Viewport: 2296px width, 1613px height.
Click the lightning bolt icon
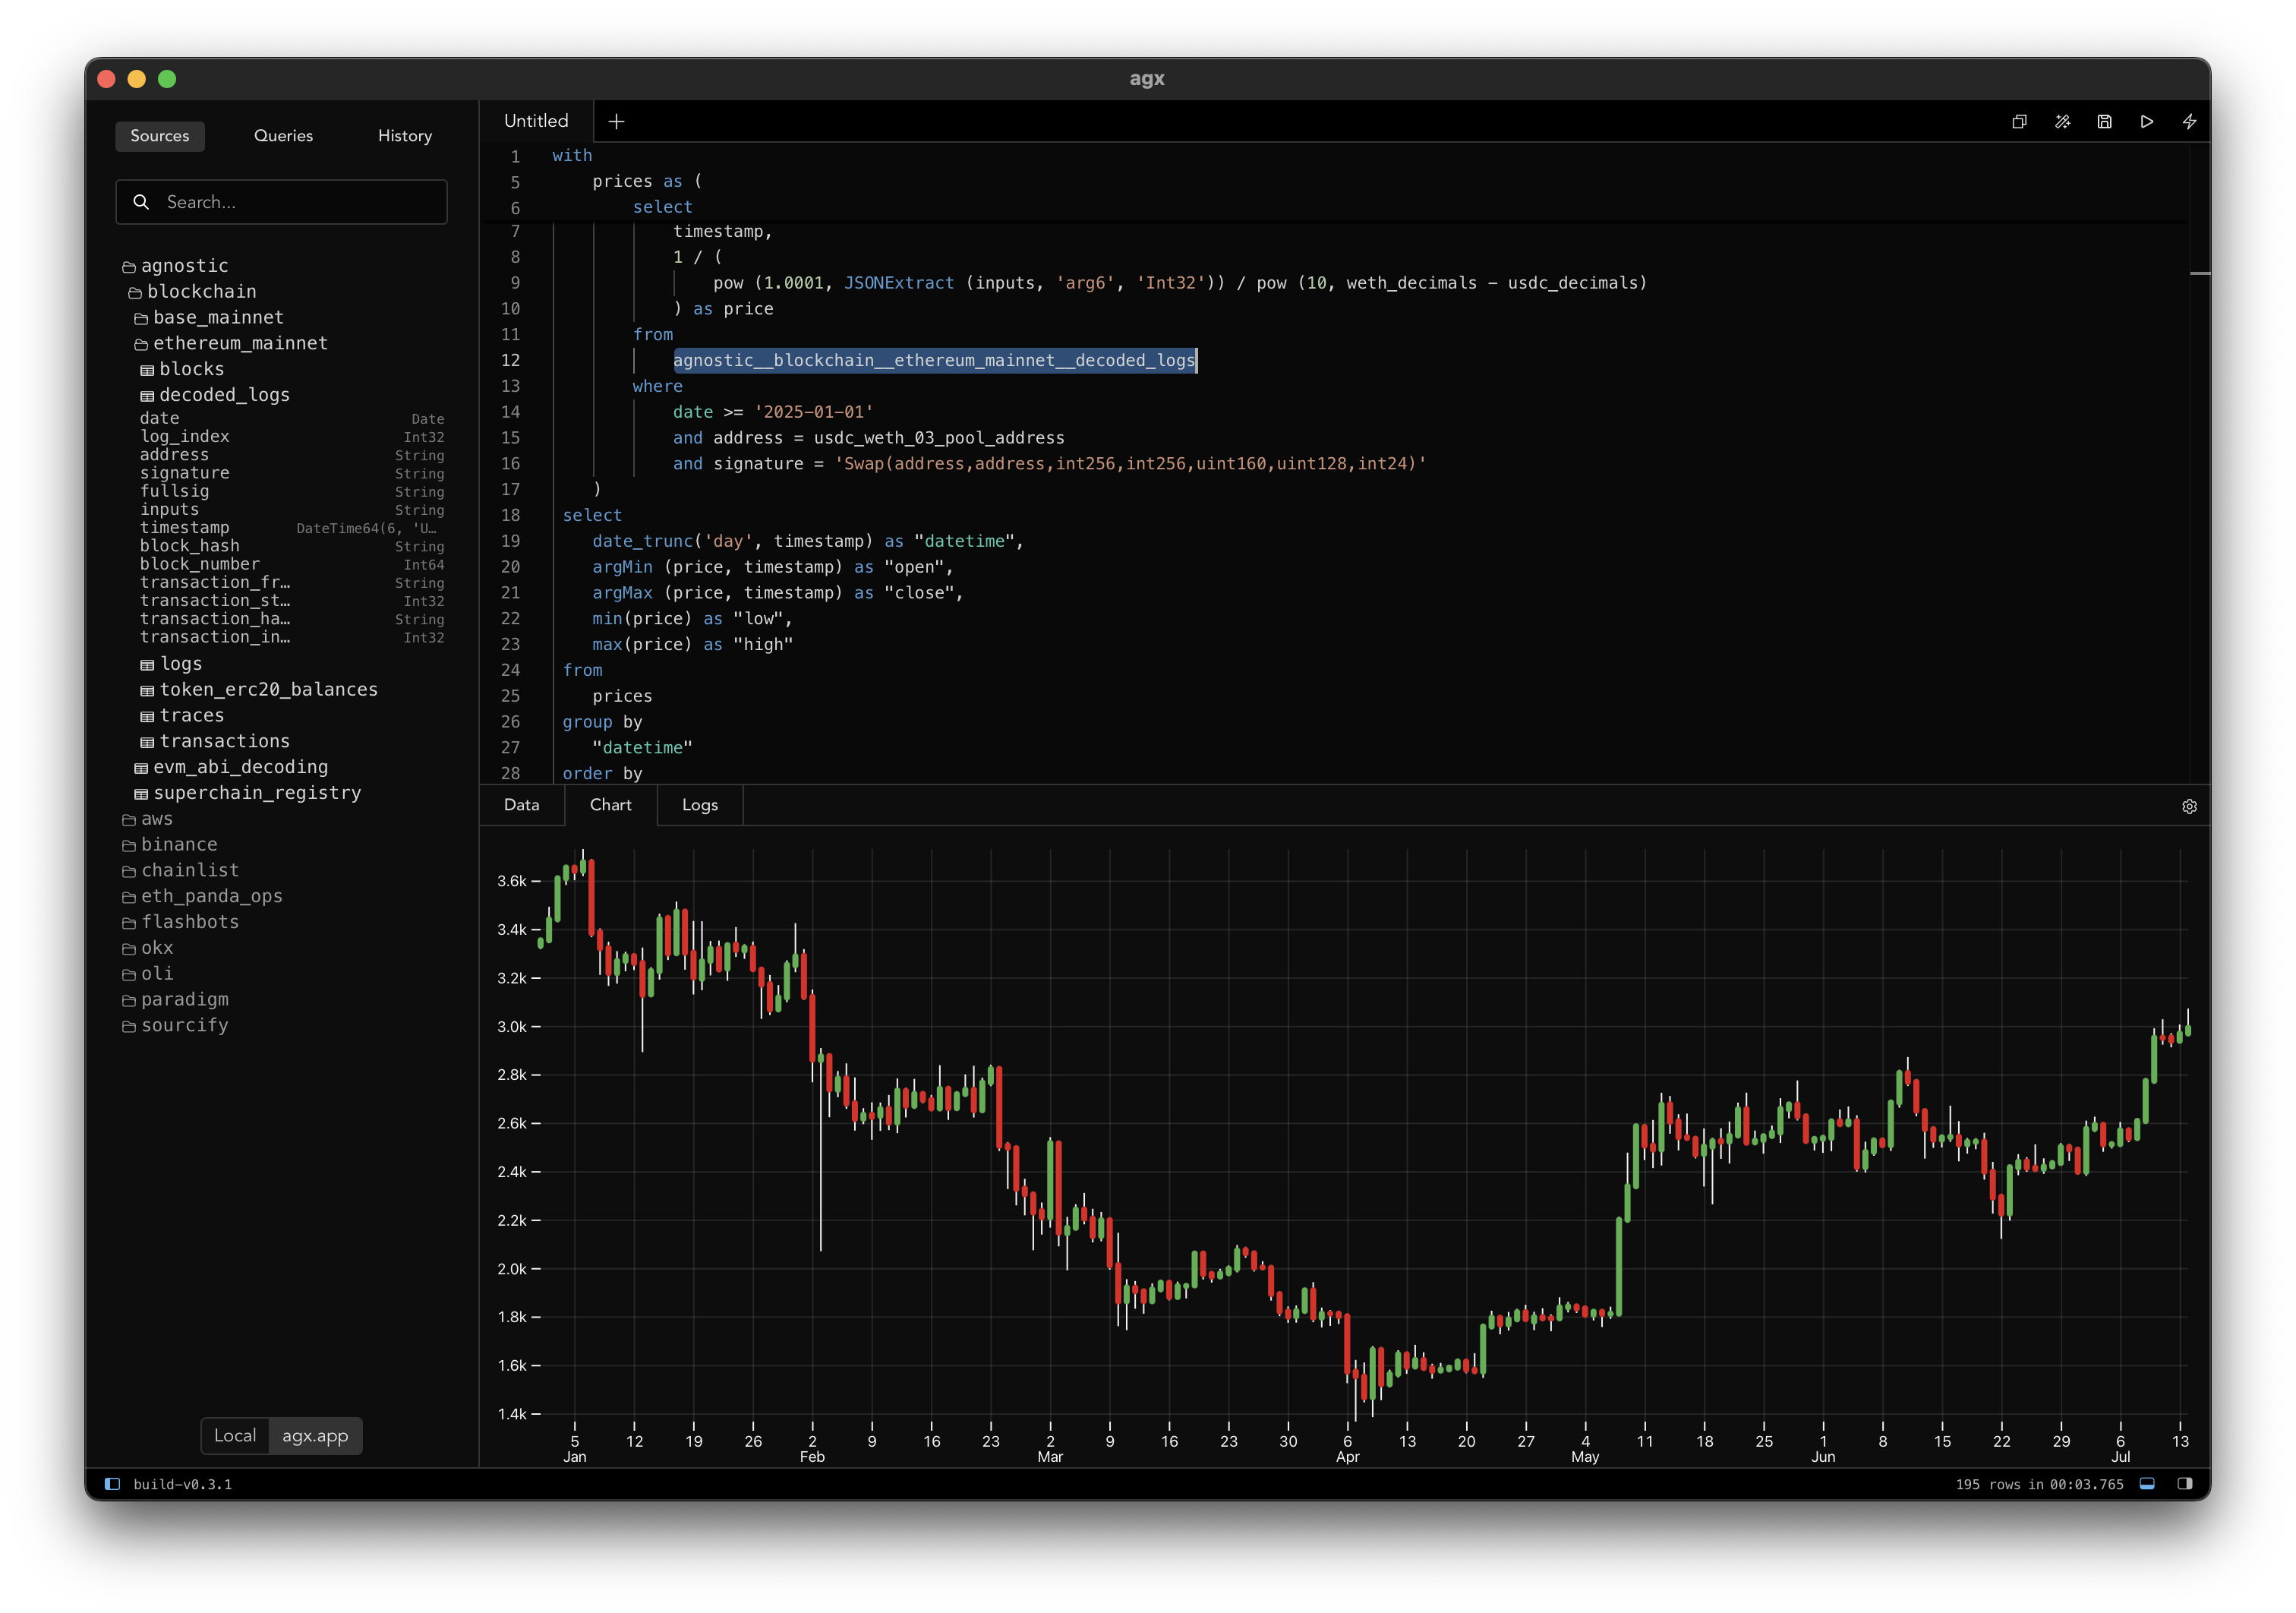point(2189,121)
